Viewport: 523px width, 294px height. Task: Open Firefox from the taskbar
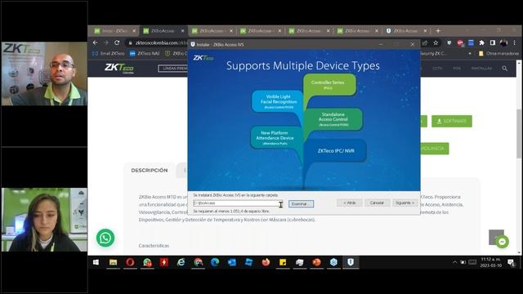click(266, 262)
